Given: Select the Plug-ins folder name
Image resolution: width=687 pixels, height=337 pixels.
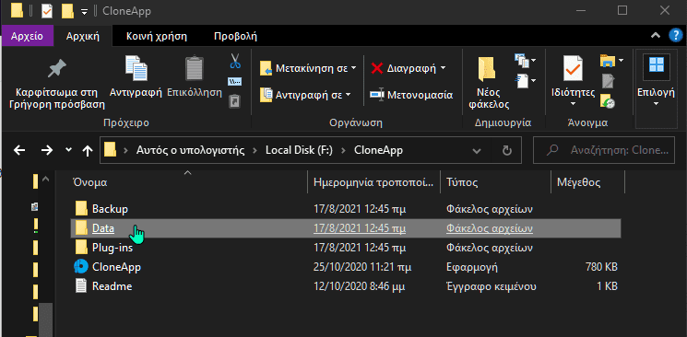Looking at the screenshot, I should 113,248.
